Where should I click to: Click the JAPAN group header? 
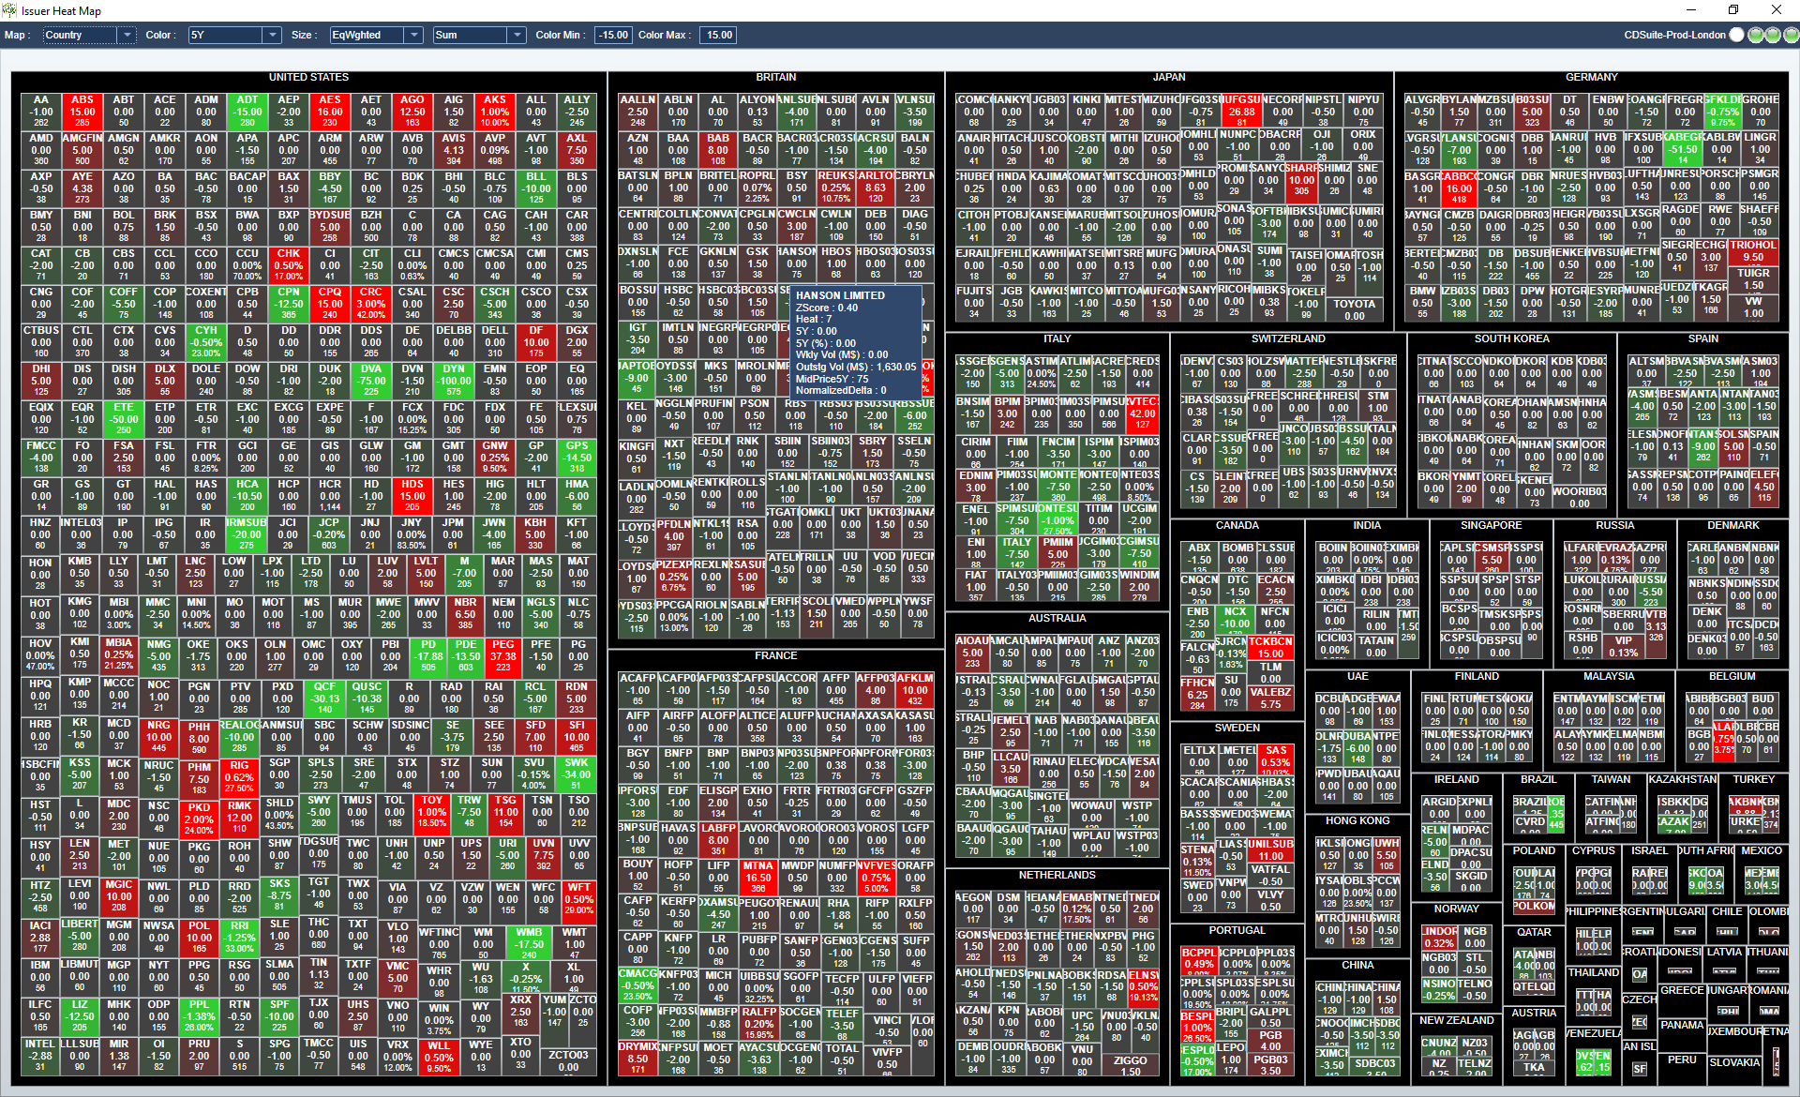[1168, 77]
